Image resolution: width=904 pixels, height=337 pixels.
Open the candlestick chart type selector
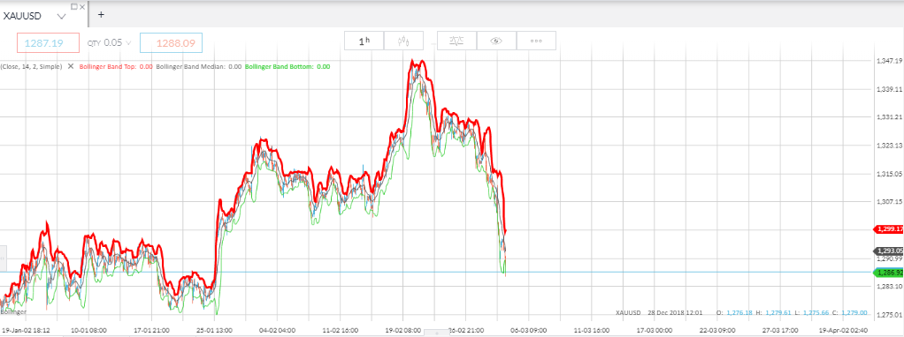tap(403, 41)
